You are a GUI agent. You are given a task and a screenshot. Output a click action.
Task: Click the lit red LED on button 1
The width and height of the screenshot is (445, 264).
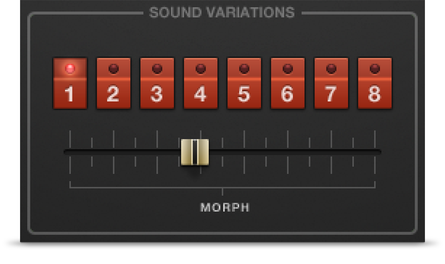pos(70,69)
